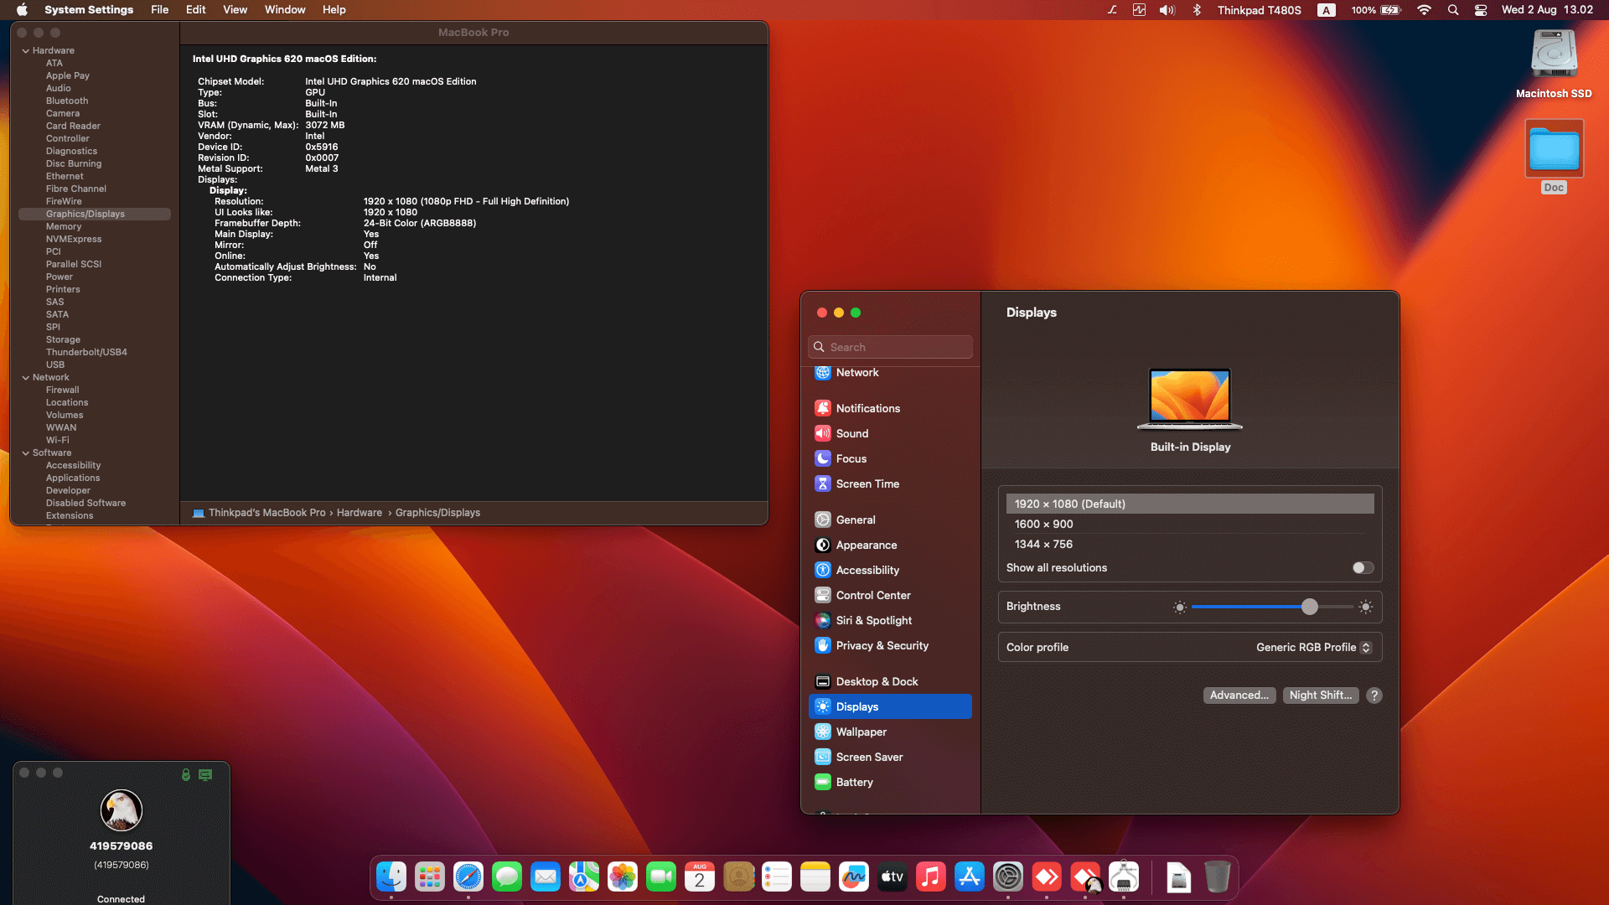Open the Network globe icon
Viewport: 1609px width, 905px height.
(x=823, y=372)
